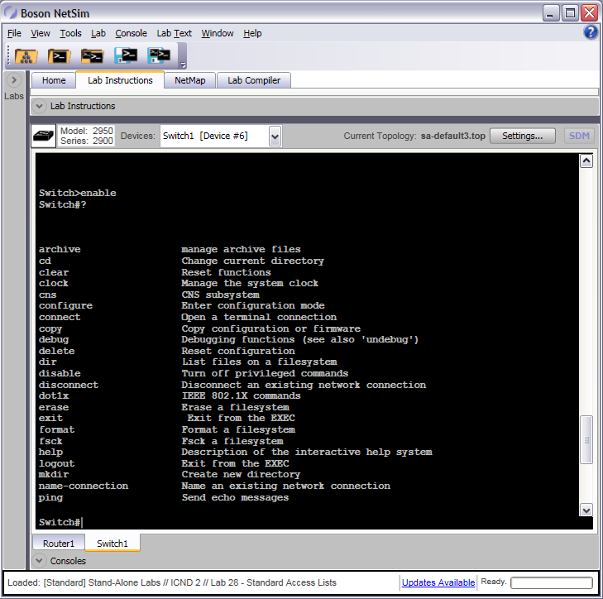Open the toolbar options overflow arrow
This screenshot has width=603, height=599.
(183, 65)
